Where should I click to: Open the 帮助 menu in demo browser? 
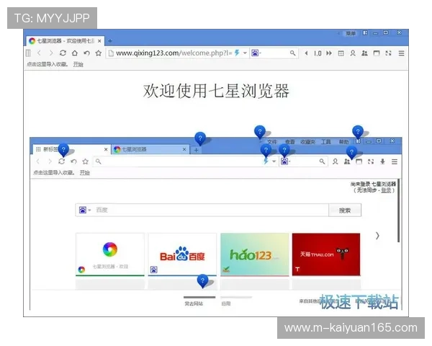pos(344,142)
